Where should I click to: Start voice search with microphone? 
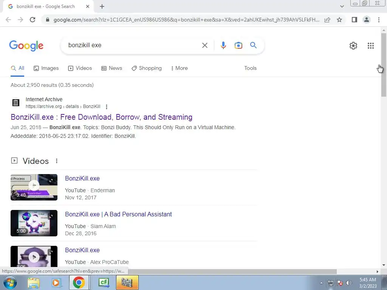(223, 45)
